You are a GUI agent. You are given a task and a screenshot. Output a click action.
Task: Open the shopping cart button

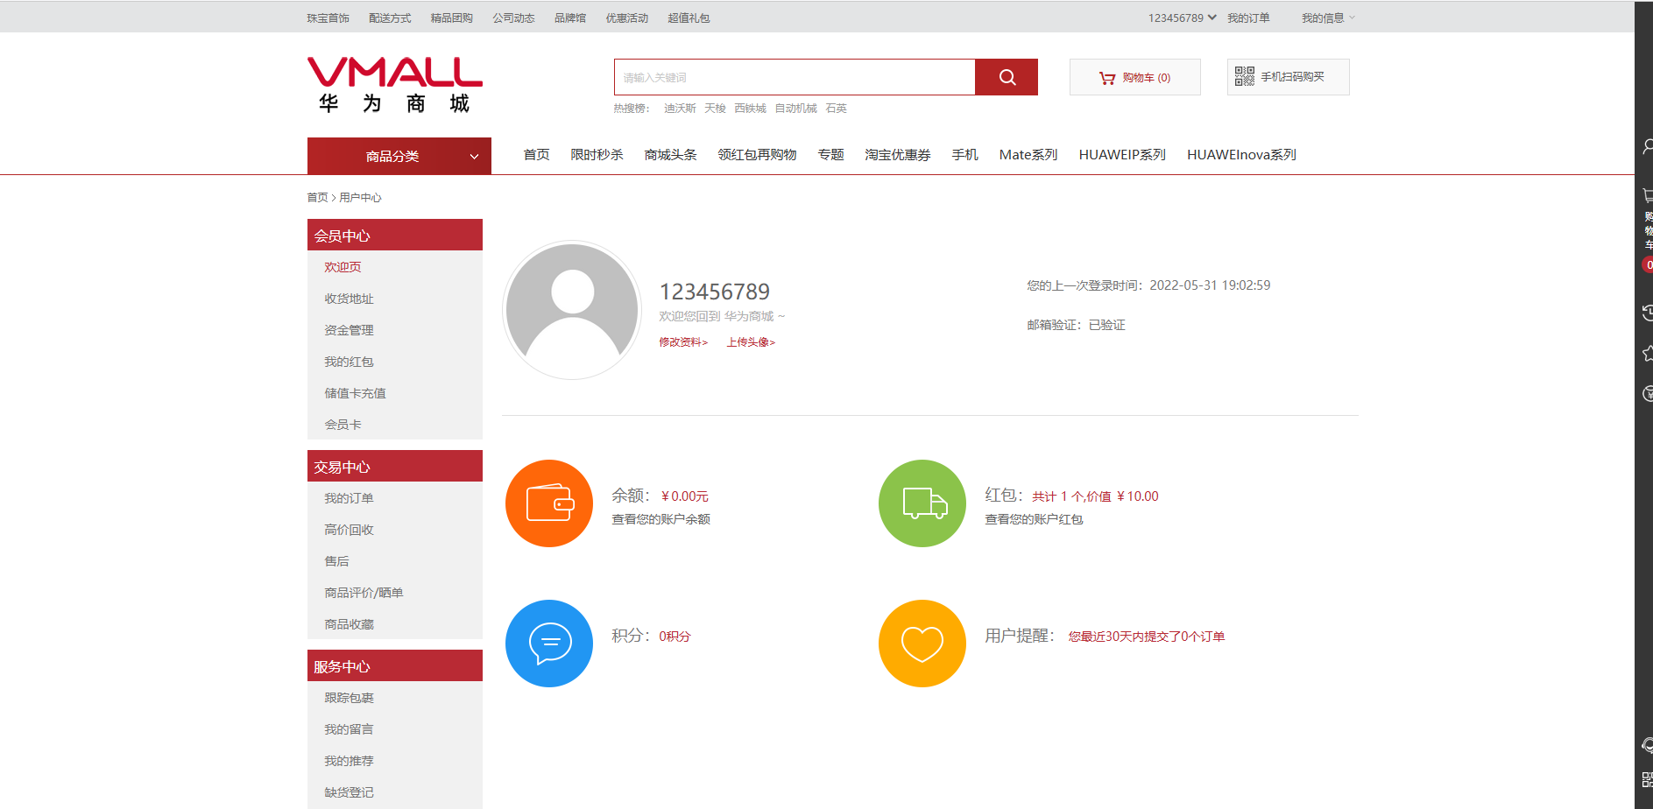tap(1134, 78)
